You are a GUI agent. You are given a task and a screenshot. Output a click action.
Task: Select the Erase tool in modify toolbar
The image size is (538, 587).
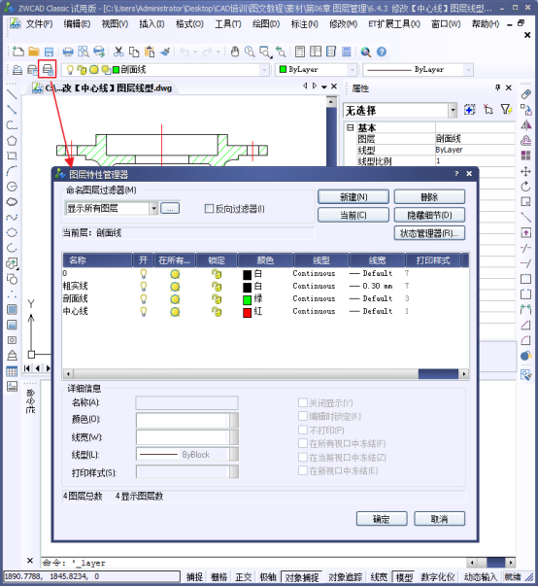525,94
